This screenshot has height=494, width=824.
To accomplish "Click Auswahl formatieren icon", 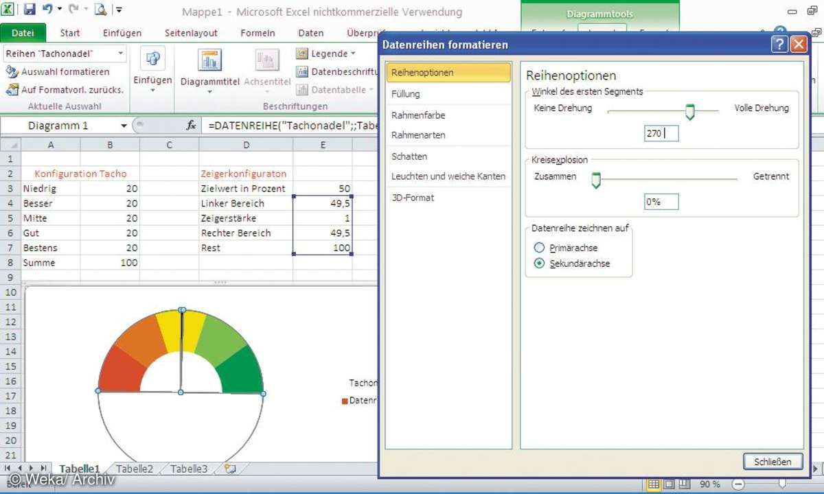I will 12,71.
